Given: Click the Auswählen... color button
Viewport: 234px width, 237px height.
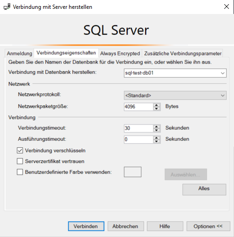Looking at the screenshot, I should [186, 174].
